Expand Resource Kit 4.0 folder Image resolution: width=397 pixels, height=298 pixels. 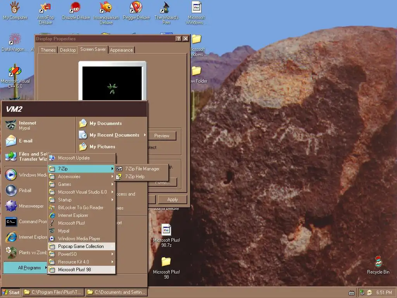tap(81, 262)
